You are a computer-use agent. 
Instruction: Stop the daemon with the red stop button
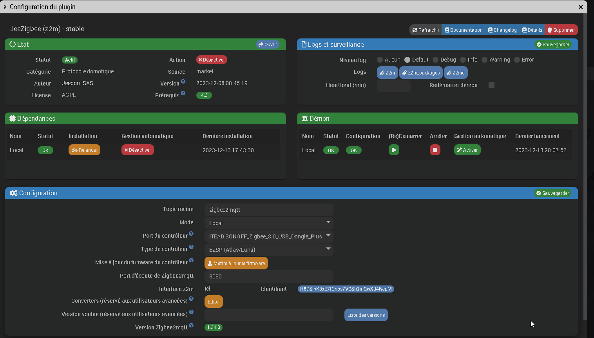(x=435, y=150)
